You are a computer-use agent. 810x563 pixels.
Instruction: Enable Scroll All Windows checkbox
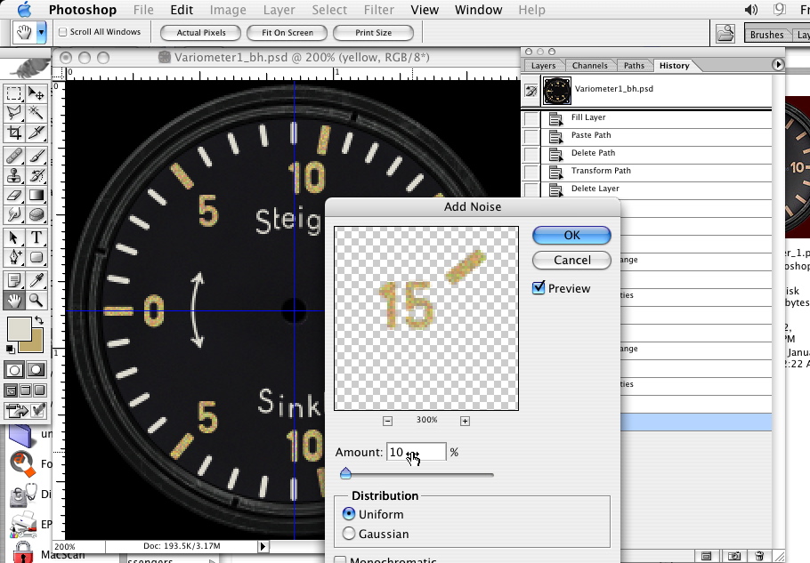coord(63,32)
